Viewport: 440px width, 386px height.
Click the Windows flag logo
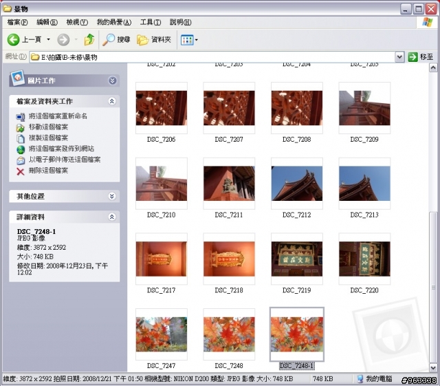pyautogui.click(x=428, y=22)
